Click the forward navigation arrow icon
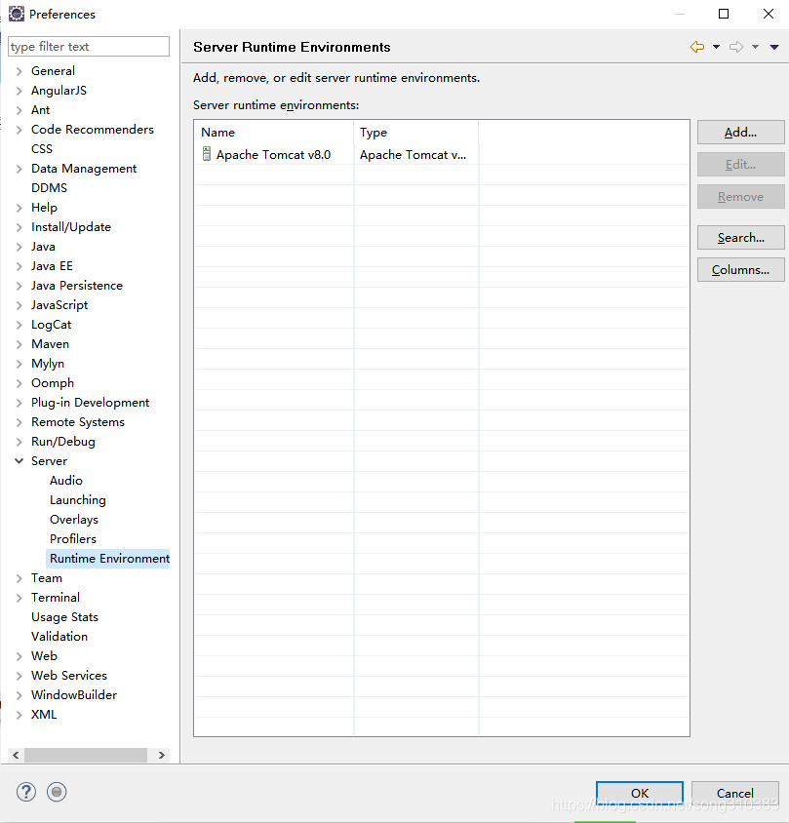 (x=736, y=47)
